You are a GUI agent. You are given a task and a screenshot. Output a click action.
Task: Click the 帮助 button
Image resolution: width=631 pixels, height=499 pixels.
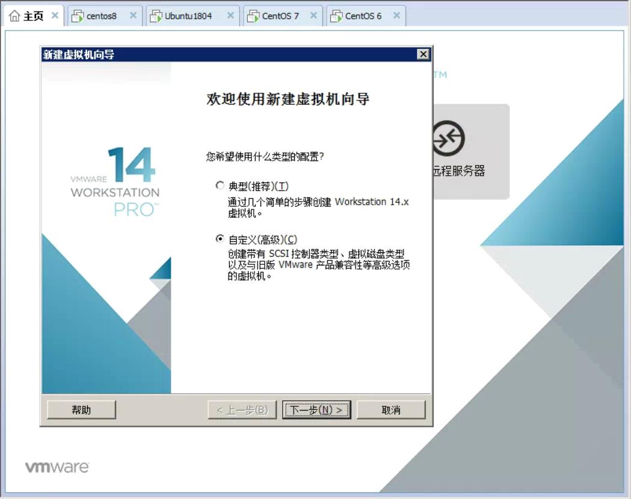point(81,409)
